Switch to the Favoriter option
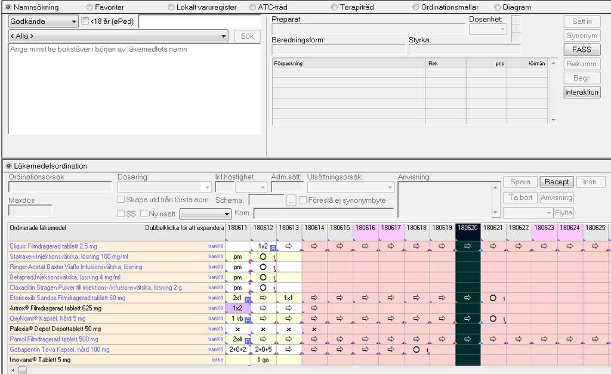 [x=90, y=7]
